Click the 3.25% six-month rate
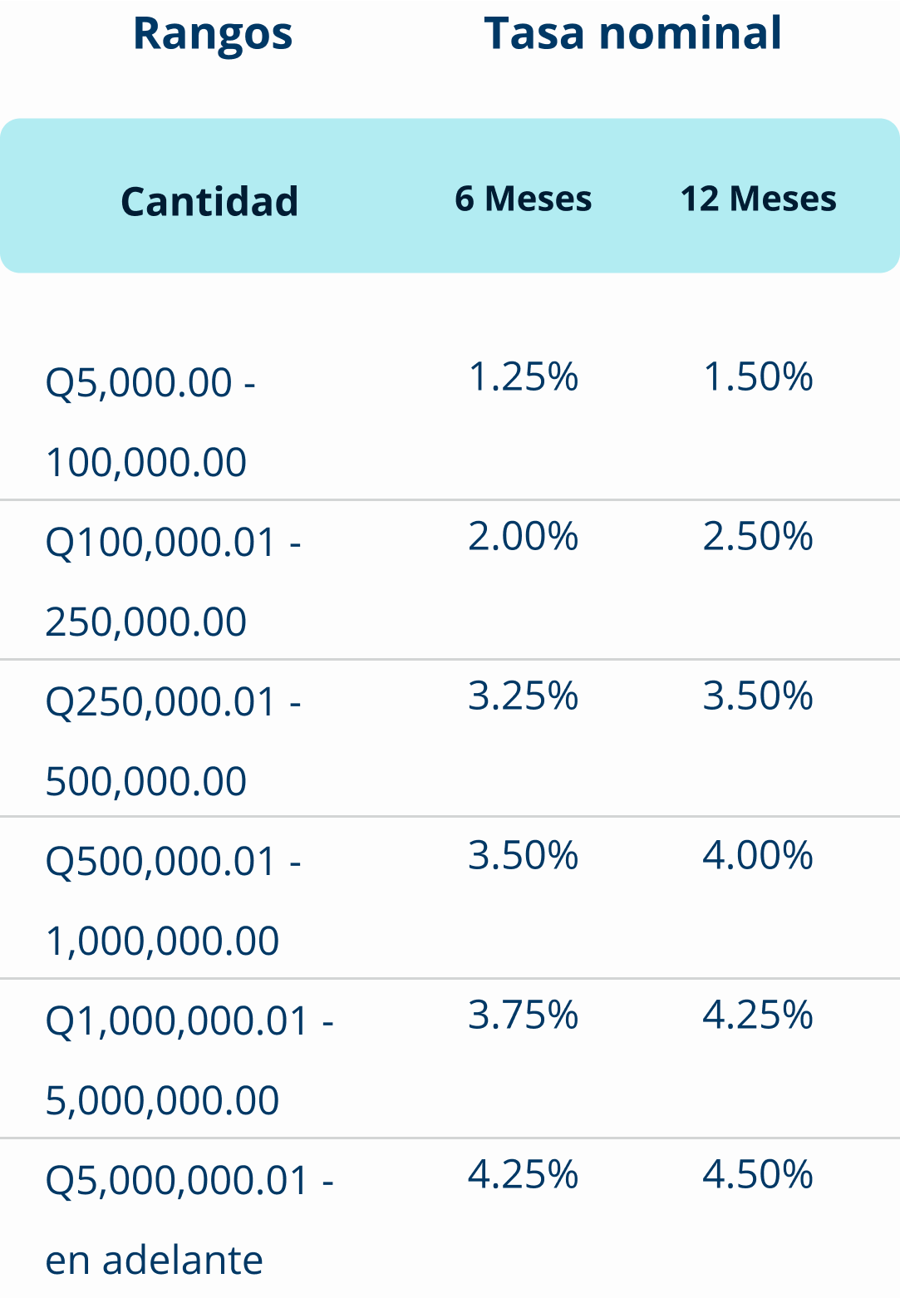 (524, 696)
